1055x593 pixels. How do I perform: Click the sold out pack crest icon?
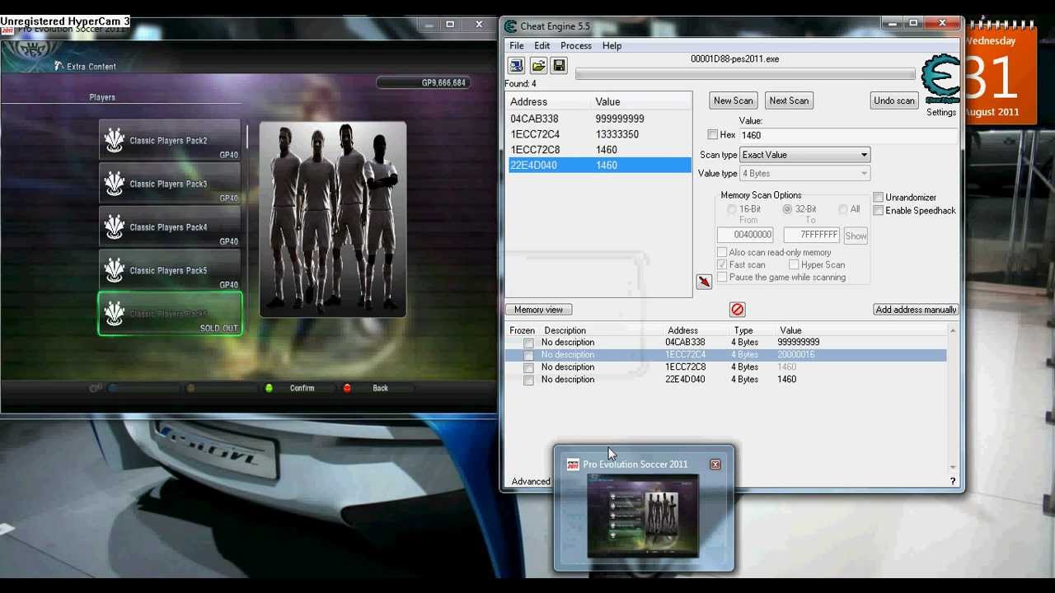coord(115,314)
